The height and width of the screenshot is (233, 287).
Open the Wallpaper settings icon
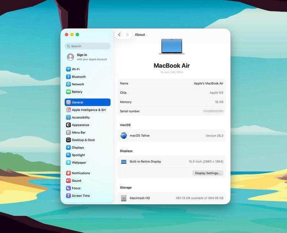tap(68, 163)
